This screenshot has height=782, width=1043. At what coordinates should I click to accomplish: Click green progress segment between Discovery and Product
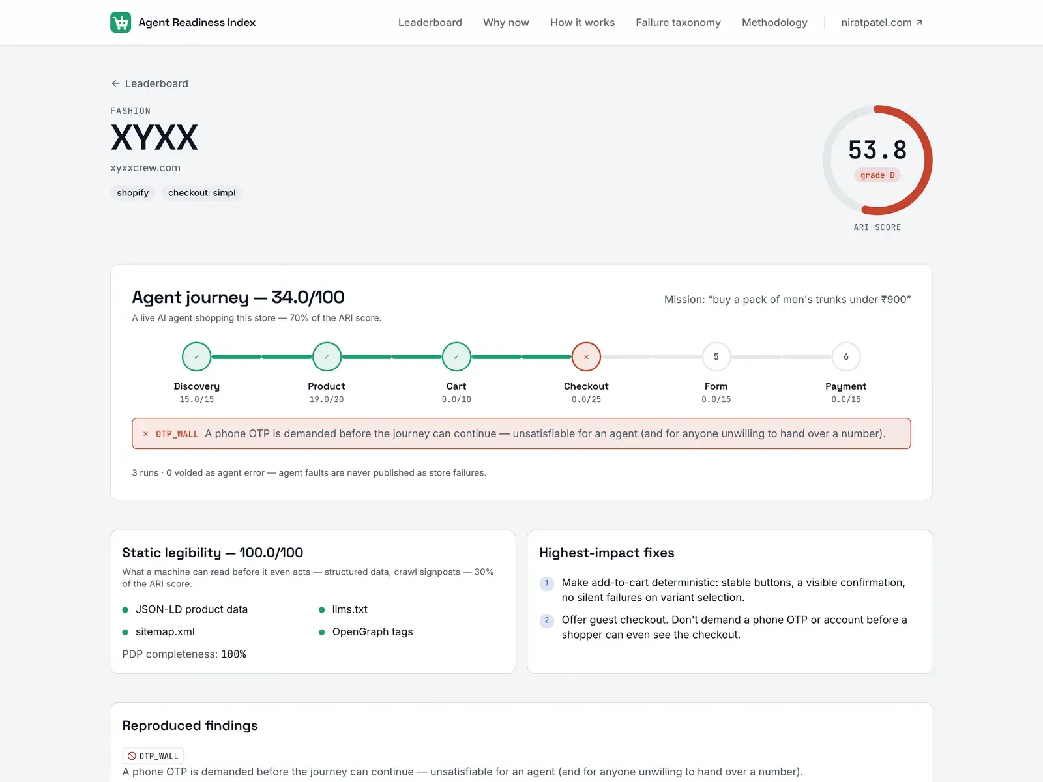261,356
